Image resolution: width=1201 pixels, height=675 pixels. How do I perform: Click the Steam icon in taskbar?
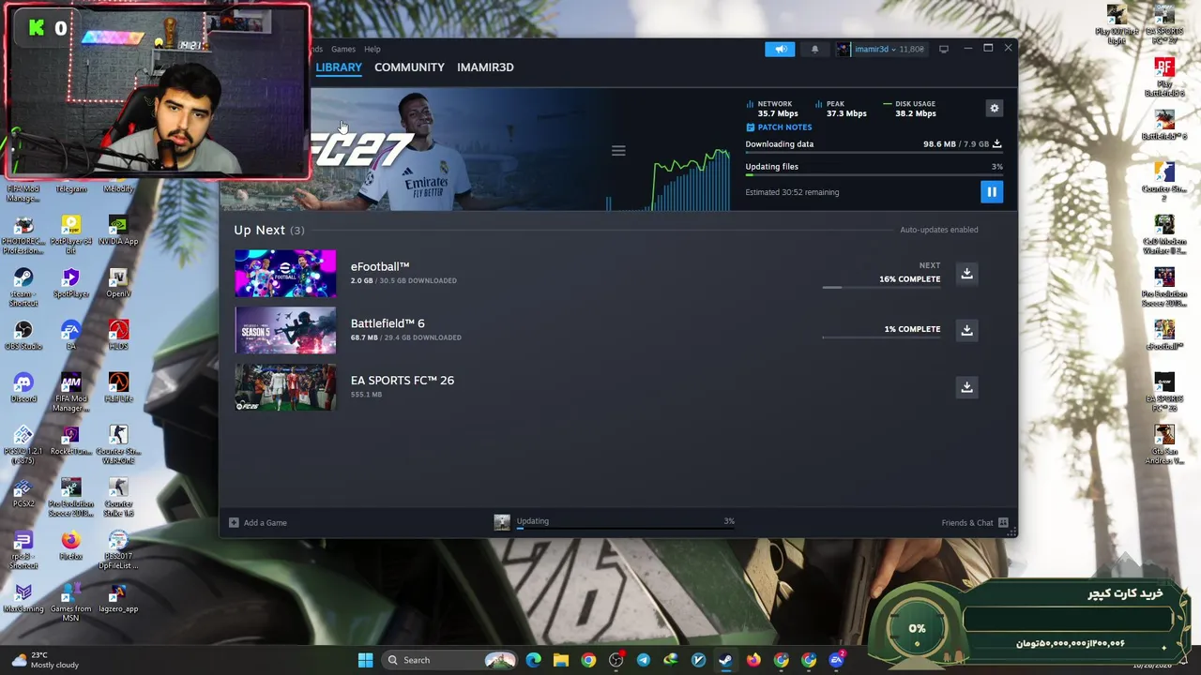tap(725, 660)
